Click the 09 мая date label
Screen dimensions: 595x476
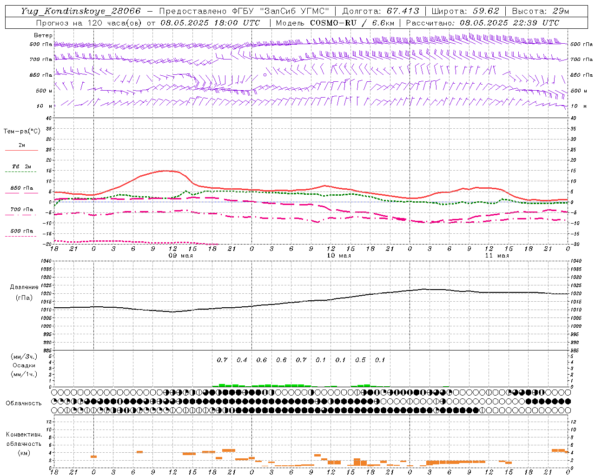[181, 255]
